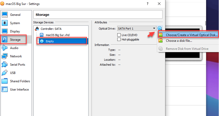This screenshot has width=219, height=116.
Task: Click the USB label
Action: pyautogui.click(x=13, y=73)
